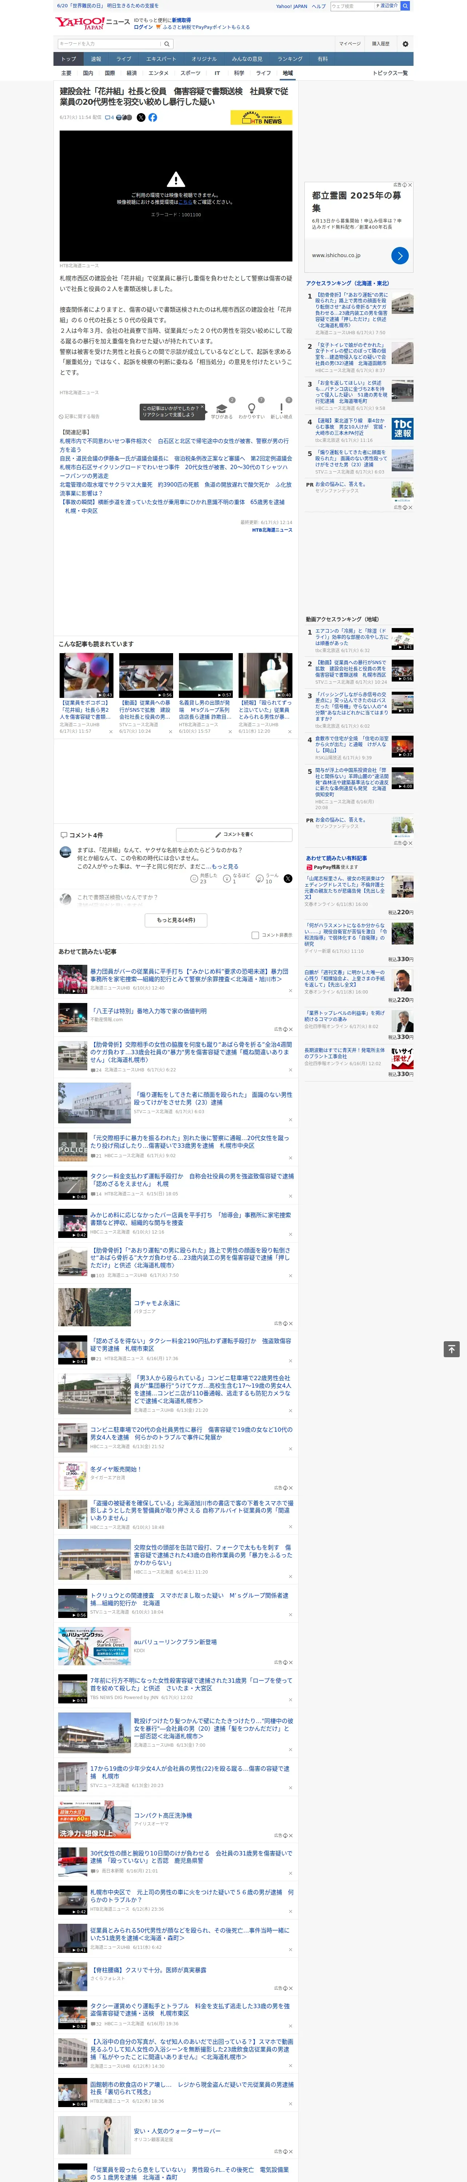Open related article 北電管理の取水堰でサクラマス大量死

click(175, 488)
